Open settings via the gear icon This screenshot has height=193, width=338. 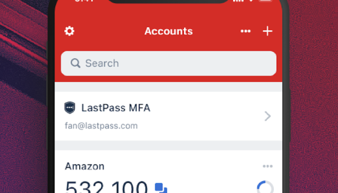tap(70, 31)
